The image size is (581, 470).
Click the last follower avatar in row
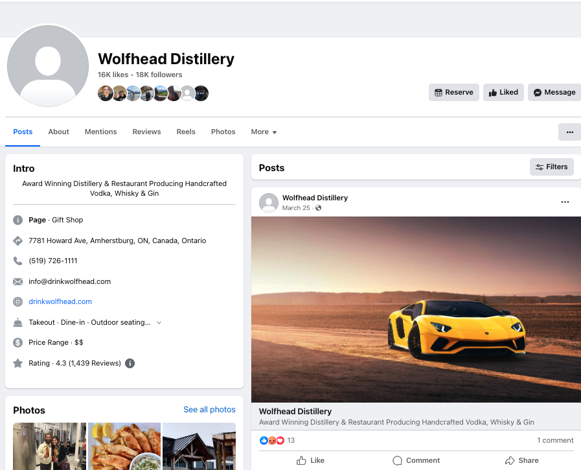coord(201,93)
